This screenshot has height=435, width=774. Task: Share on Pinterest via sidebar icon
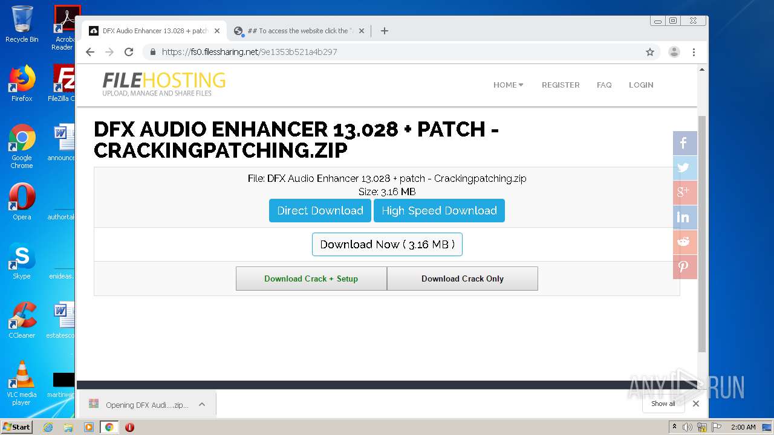pos(685,267)
